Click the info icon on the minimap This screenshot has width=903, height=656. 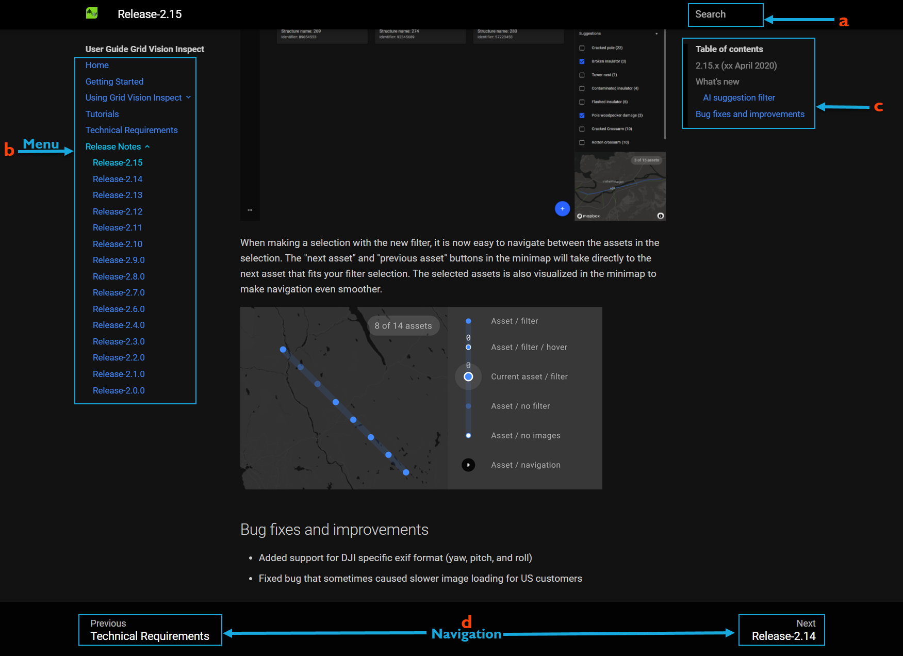661,216
